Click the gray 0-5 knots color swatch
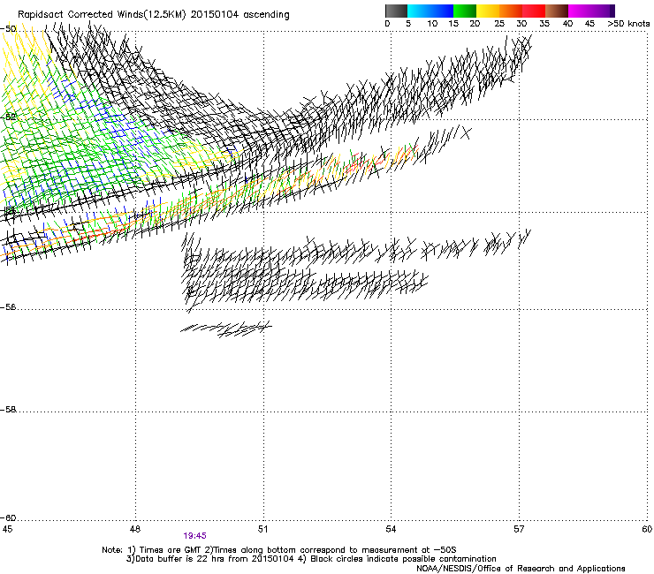654x574 pixels. 396,11
